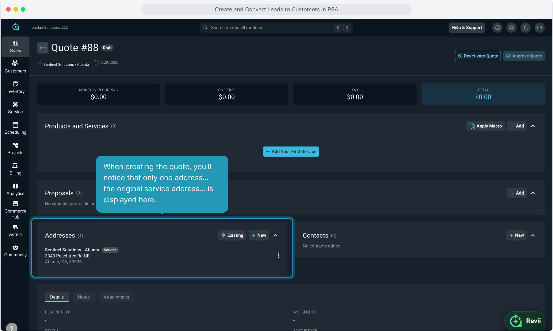This screenshot has height=331, width=553.
Task: Choose an Existing address
Action: [232, 235]
